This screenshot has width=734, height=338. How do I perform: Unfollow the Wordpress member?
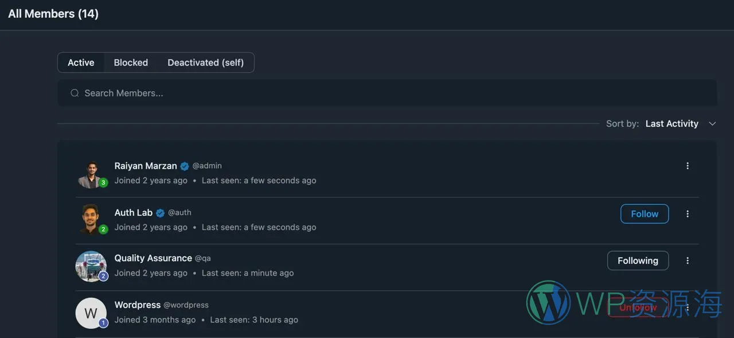638,308
